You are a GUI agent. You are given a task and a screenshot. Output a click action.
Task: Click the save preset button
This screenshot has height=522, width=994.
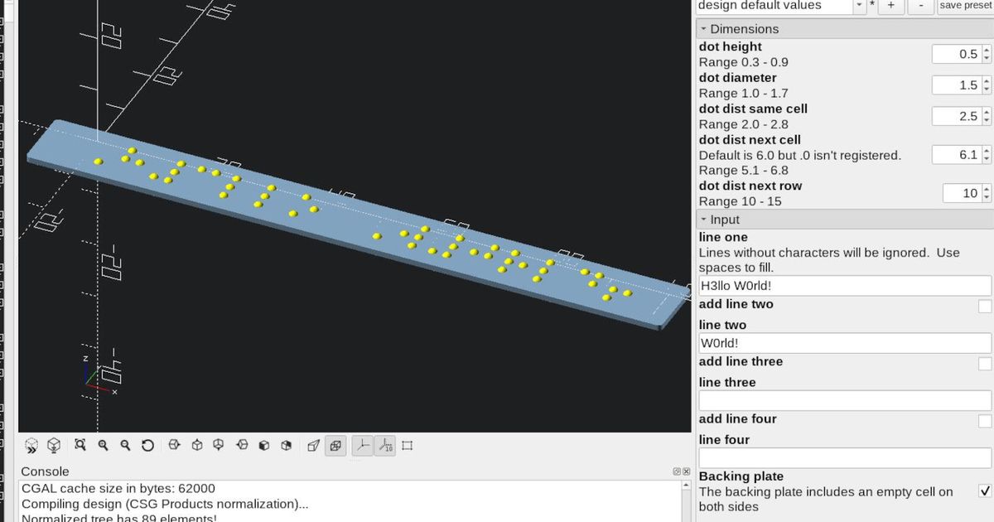tap(965, 6)
